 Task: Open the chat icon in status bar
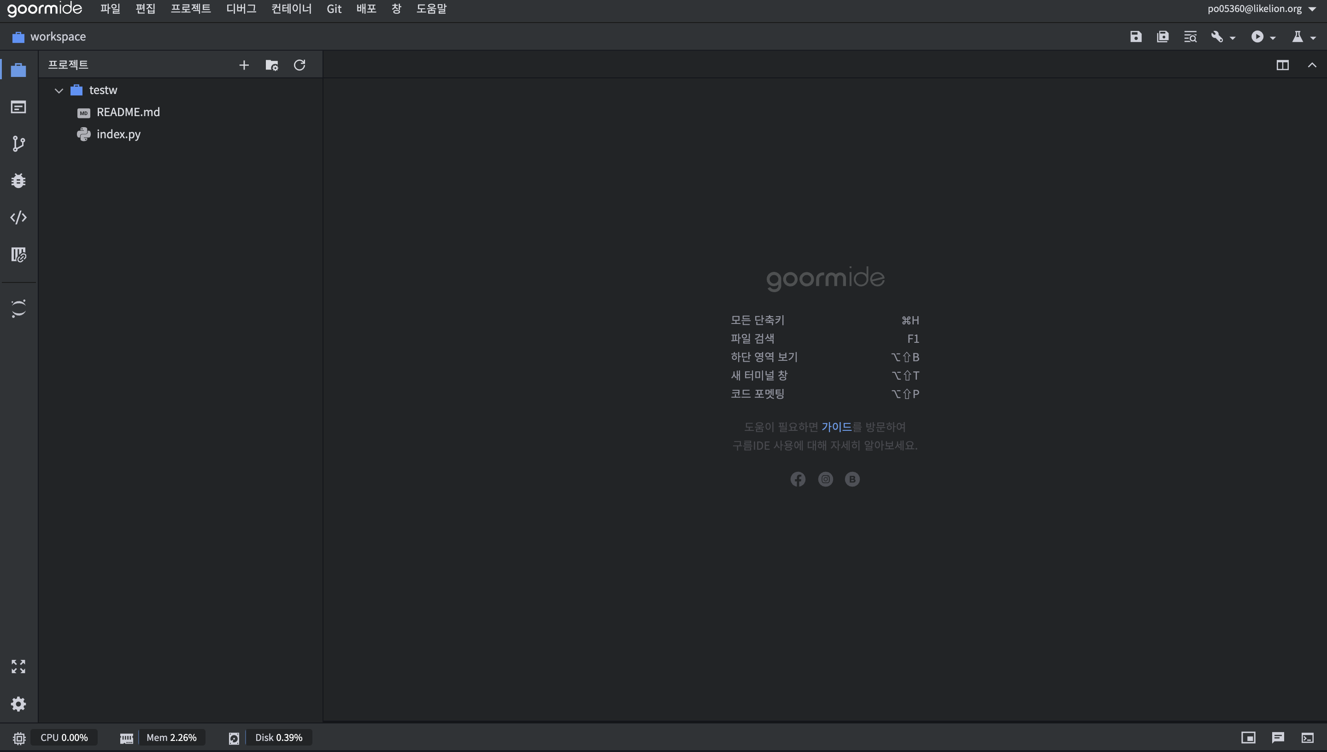[x=1278, y=738]
